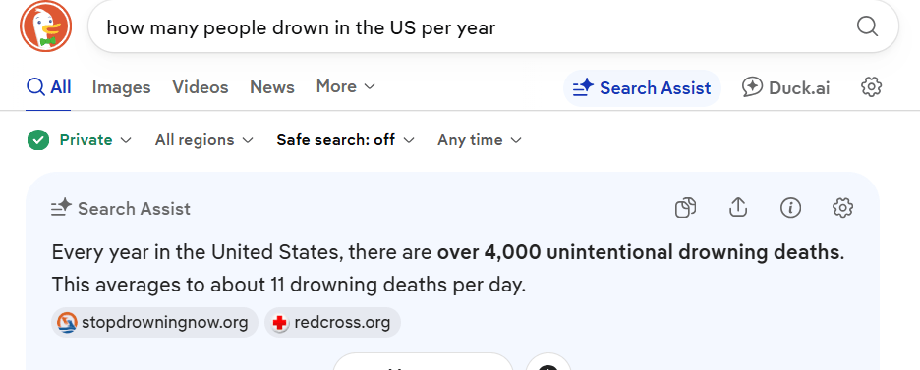The width and height of the screenshot is (920, 370).
Task: Click the magnifying glass search icon
Action: coord(867,26)
